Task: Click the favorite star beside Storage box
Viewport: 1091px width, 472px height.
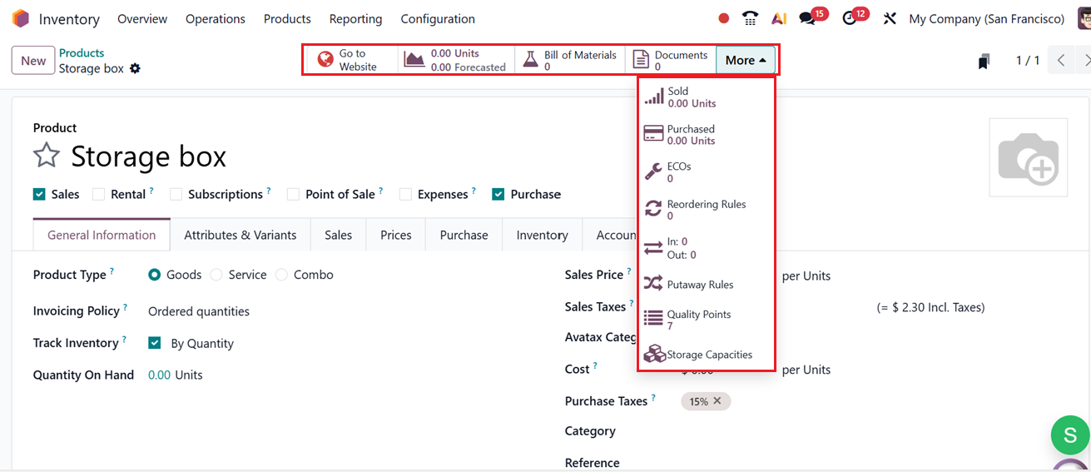Action: pos(47,156)
